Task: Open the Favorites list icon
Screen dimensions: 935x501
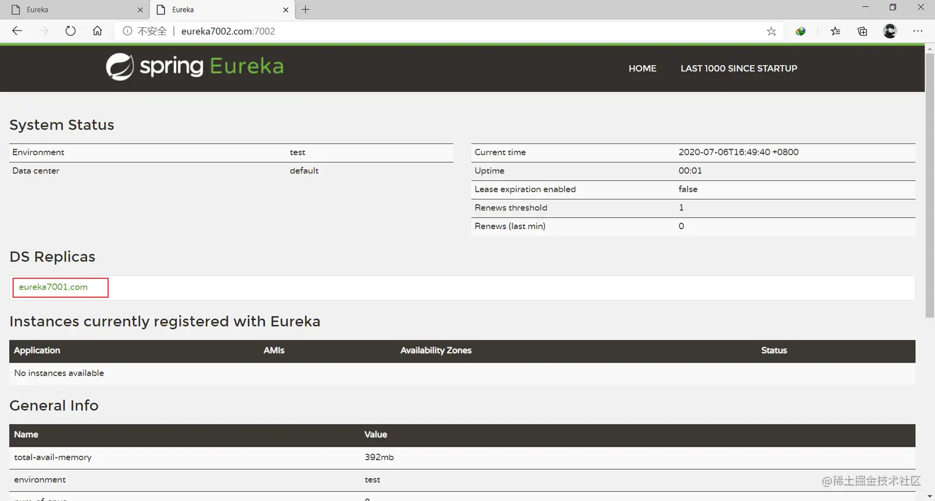Action: pyautogui.click(x=835, y=31)
